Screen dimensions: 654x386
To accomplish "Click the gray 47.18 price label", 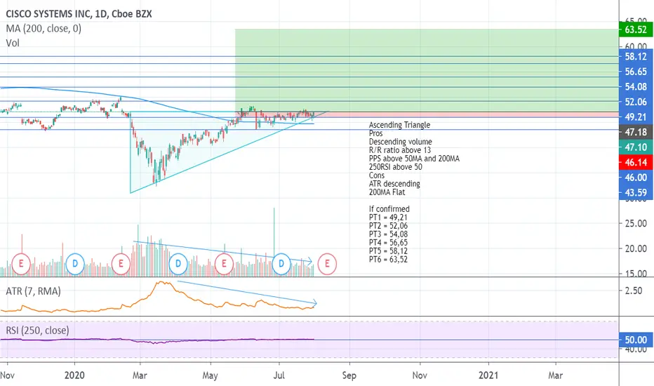I will [x=636, y=132].
